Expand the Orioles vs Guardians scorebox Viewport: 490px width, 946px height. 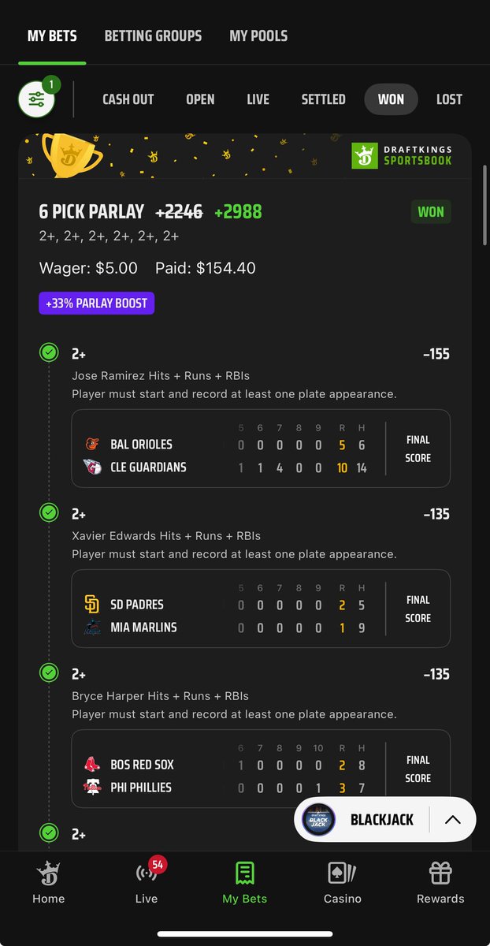(x=261, y=449)
